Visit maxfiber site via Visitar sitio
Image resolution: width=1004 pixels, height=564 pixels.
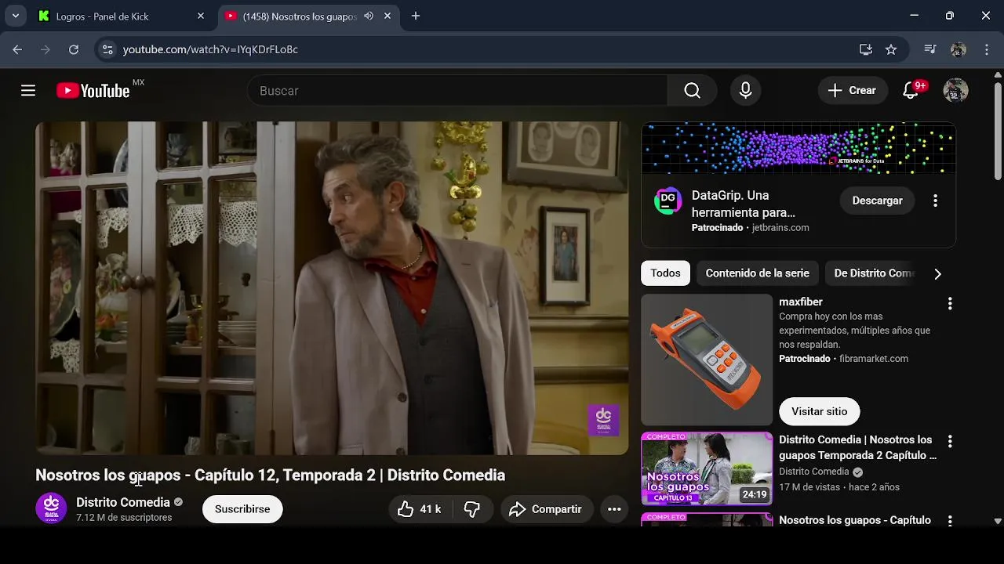(819, 411)
